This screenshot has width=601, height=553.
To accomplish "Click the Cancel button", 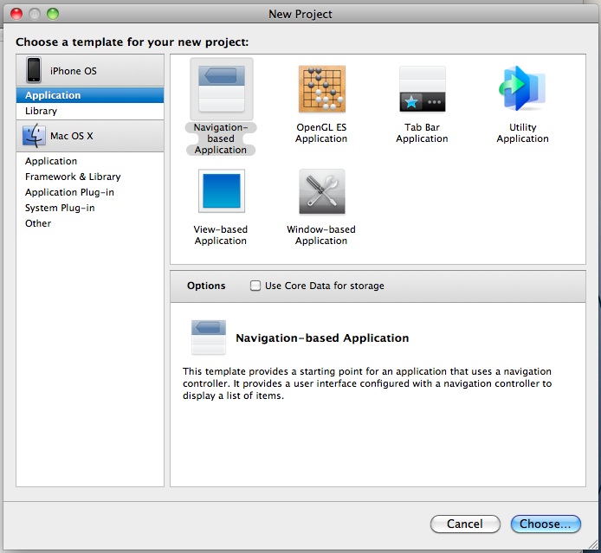I will pos(465,524).
